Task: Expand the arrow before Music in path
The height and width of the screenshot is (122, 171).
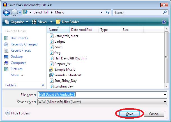Action: (52, 12)
